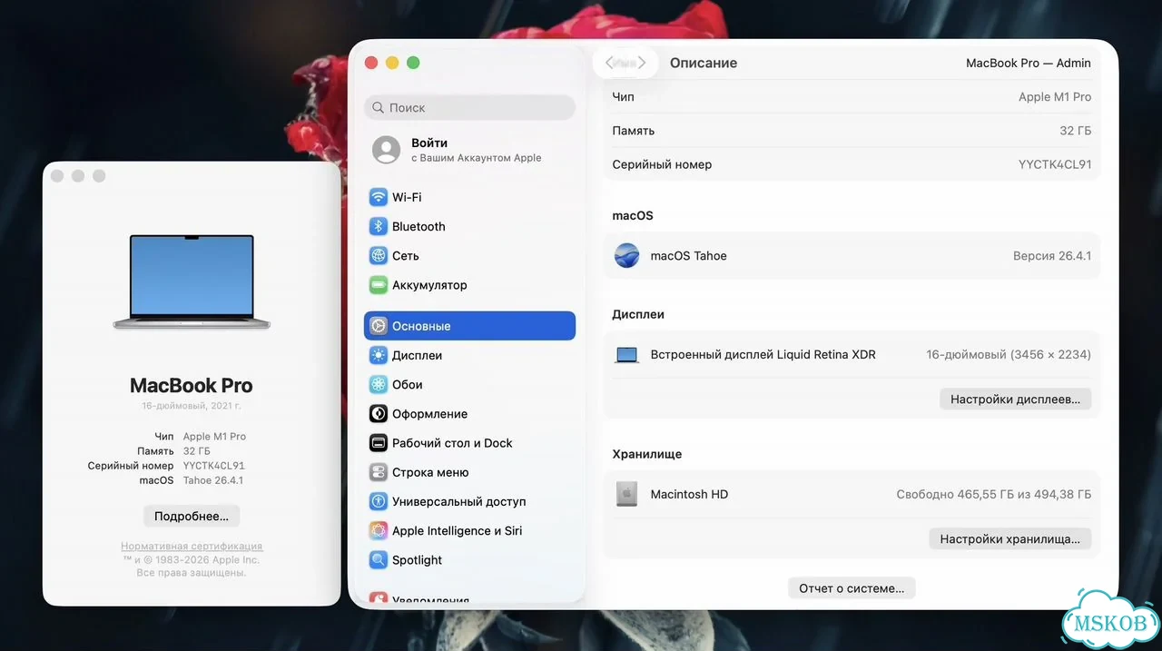
Task: Open the Нормативная сертификация link
Action: pyautogui.click(x=192, y=547)
